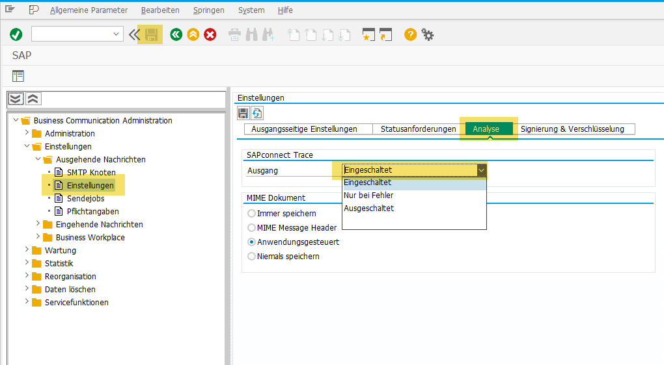The image size is (664, 365).
Task: Click the Create New Session icon
Action: [x=368, y=34]
